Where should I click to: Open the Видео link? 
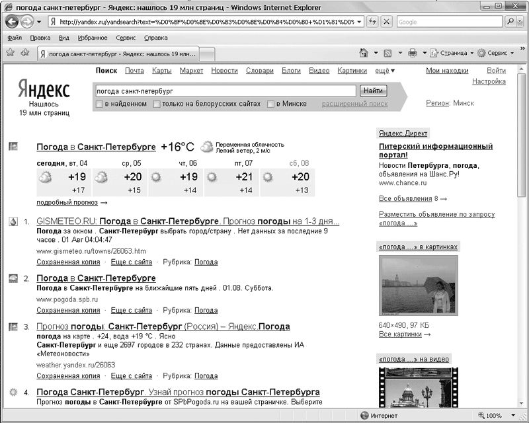pos(319,71)
